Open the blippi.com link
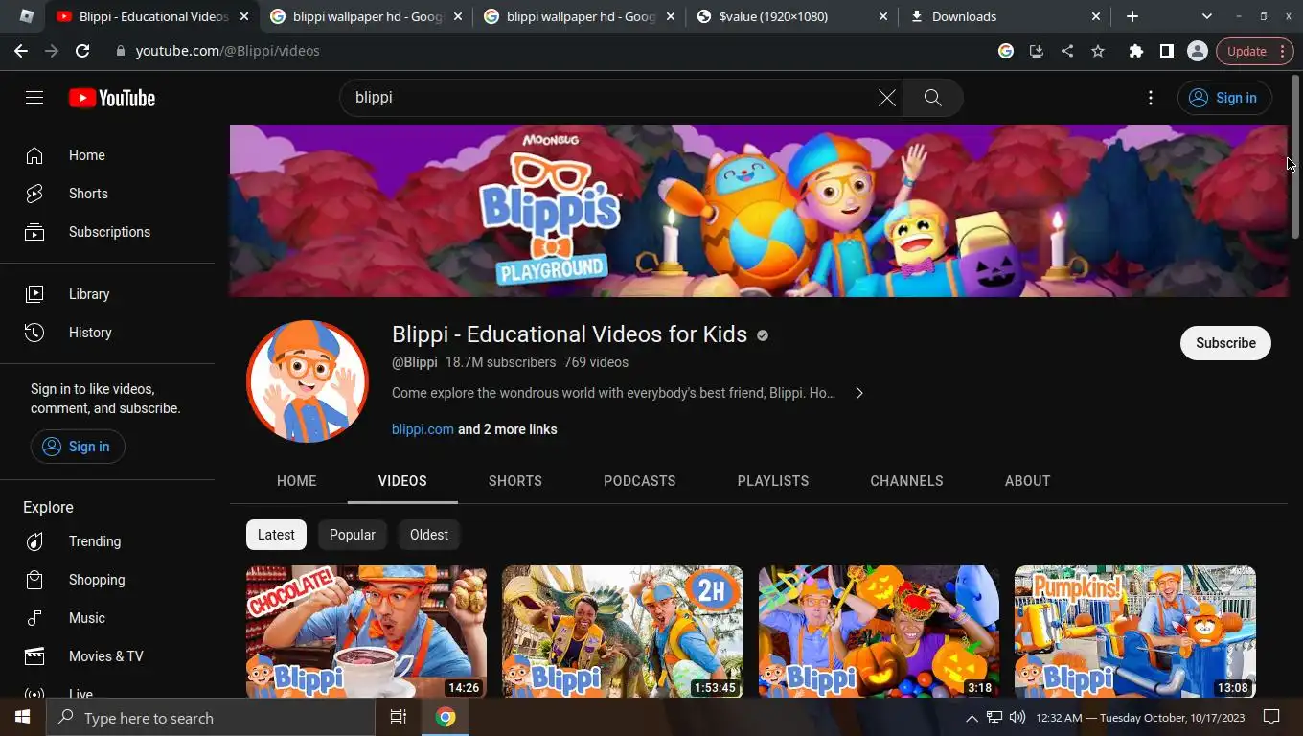Image resolution: width=1303 pixels, height=736 pixels. coord(423,429)
